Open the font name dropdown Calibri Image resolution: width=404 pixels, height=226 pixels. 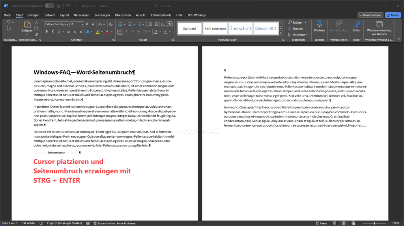pyautogui.click(x=67, y=24)
